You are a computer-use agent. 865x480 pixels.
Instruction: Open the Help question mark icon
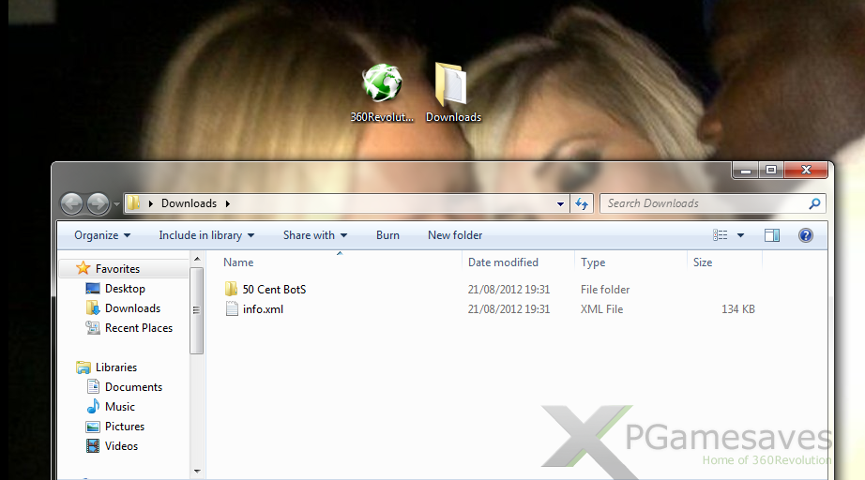coord(805,235)
